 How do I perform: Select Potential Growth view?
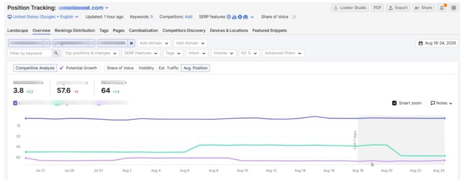click(79, 68)
